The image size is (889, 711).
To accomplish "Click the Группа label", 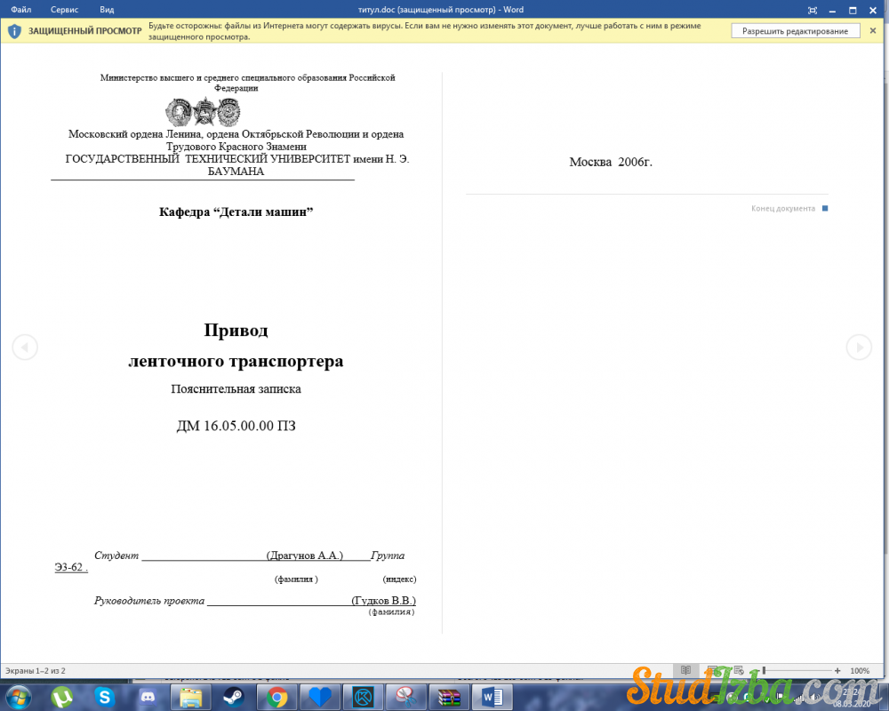I will click(388, 555).
